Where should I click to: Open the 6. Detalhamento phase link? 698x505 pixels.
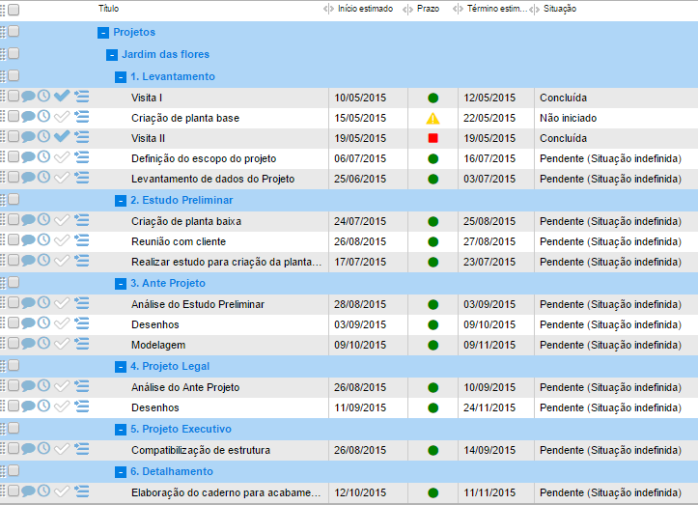click(x=172, y=471)
